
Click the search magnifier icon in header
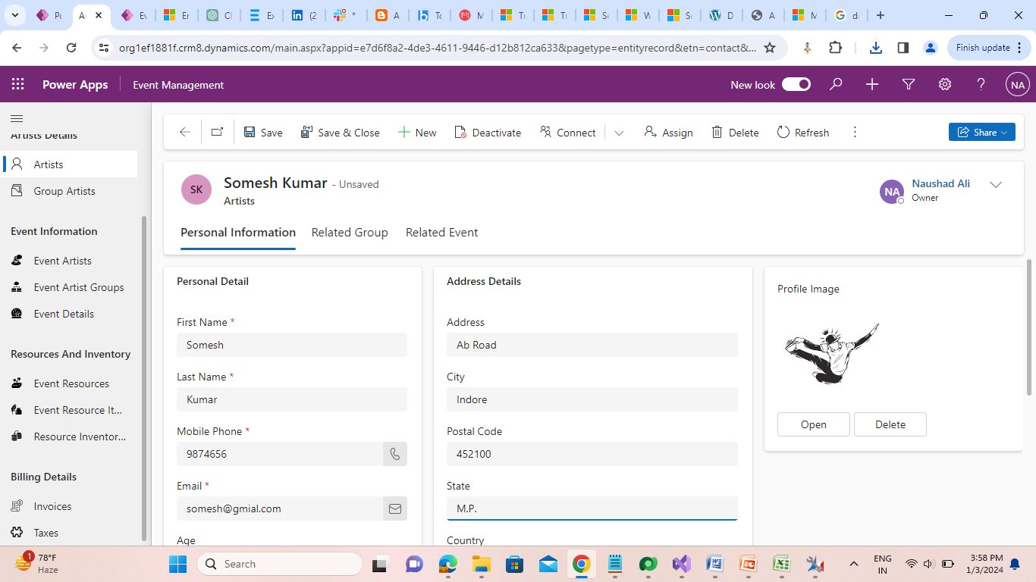pos(836,85)
